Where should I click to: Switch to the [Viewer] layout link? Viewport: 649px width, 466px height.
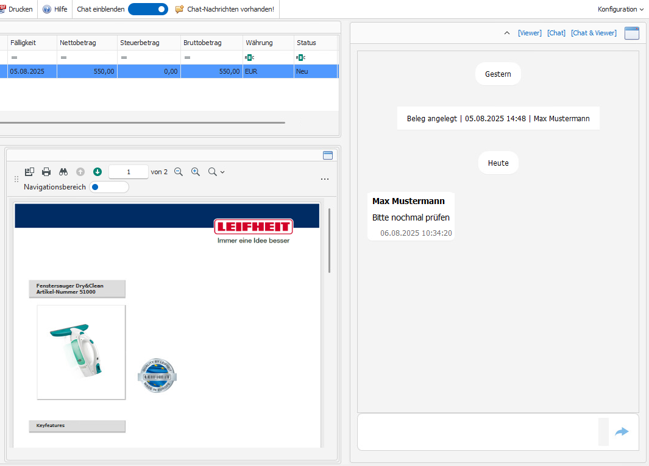530,33
